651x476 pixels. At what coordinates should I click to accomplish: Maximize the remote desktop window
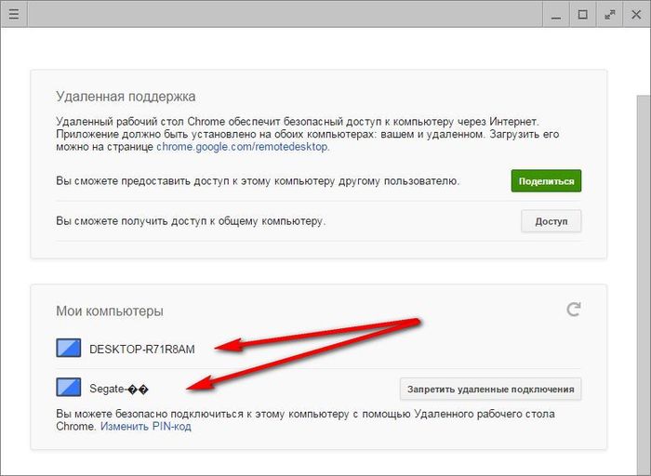tap(583, 14)
